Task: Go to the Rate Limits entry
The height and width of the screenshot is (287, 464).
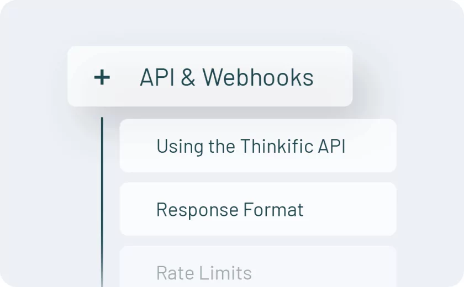Action: pos(258,267)
